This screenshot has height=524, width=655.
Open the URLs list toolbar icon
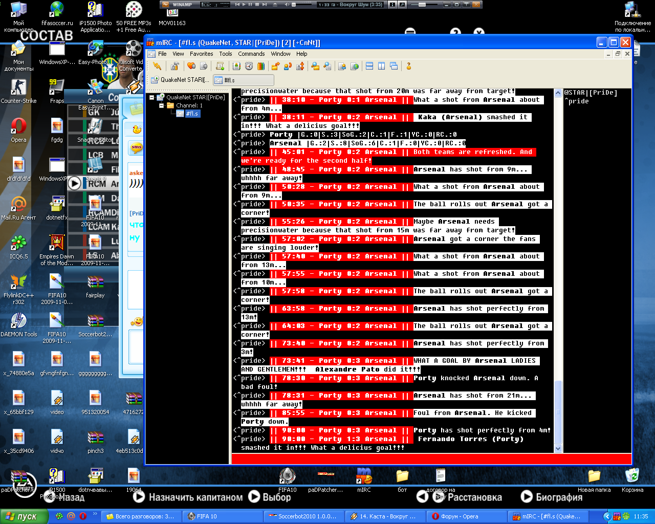coord(354,66)
